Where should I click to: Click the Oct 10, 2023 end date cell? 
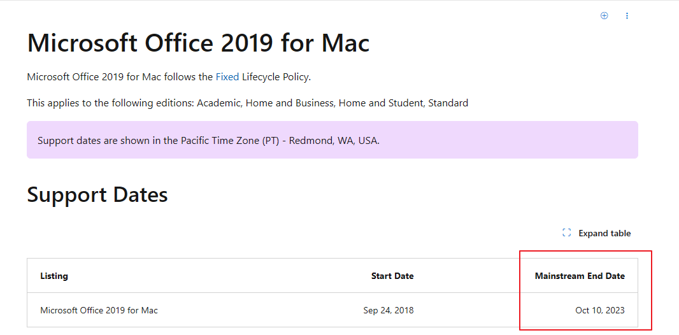pos(600,310)
